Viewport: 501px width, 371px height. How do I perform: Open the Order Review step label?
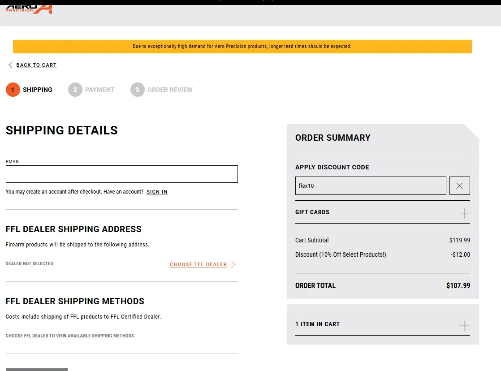pos(170,90)
